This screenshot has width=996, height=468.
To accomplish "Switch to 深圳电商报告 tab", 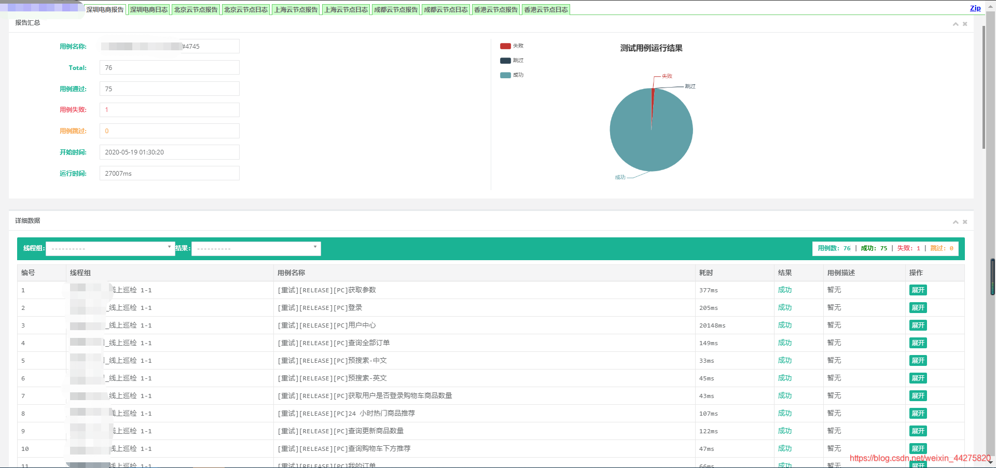I will 105,9.
